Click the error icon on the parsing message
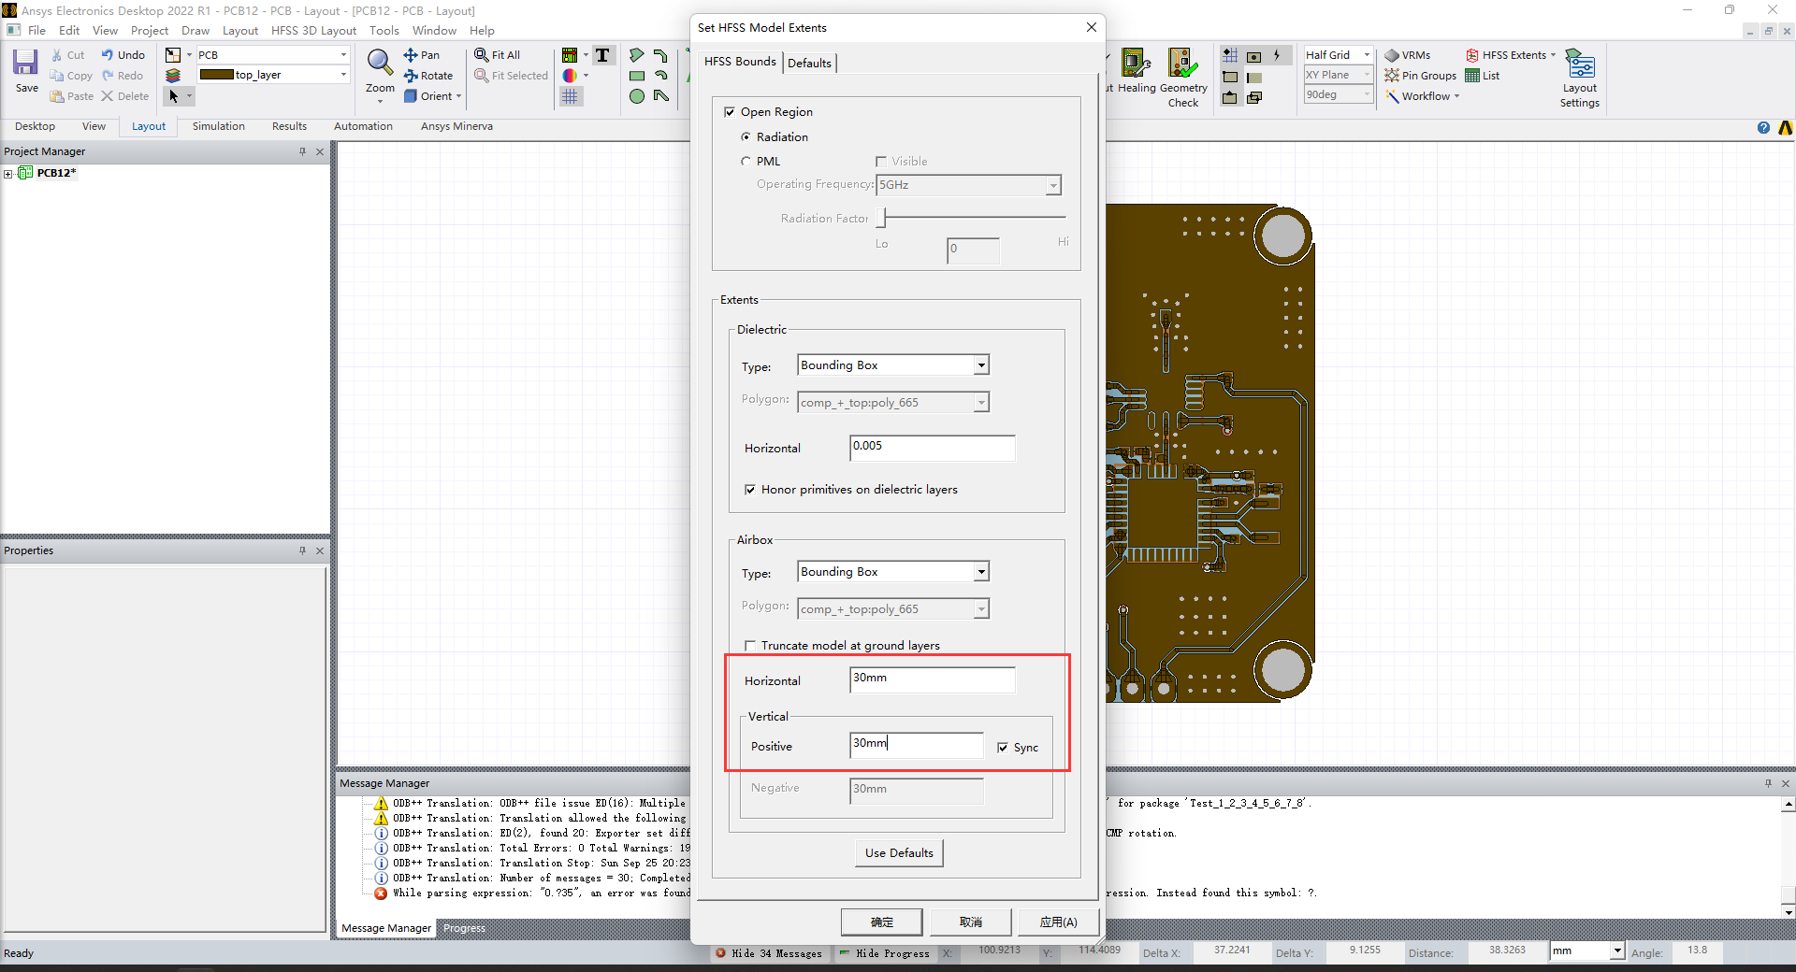This screenshot has width=1796, height=972. tap(381, 893)
